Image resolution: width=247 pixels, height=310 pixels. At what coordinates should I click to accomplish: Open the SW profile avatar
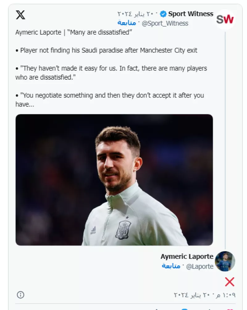225,19
